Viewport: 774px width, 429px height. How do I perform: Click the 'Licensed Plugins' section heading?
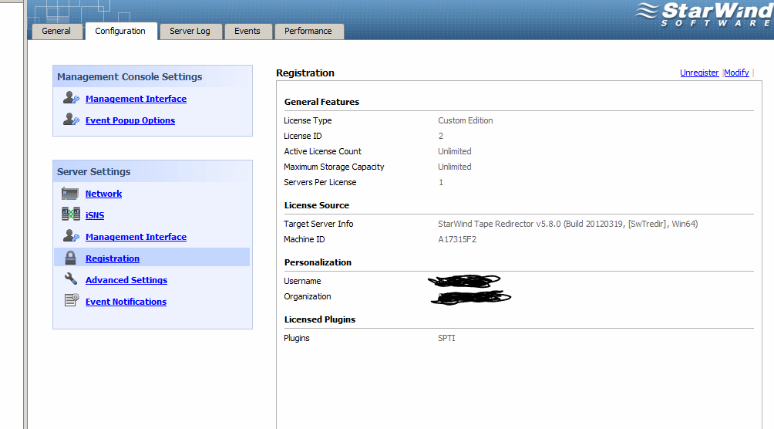pos(320,319)
